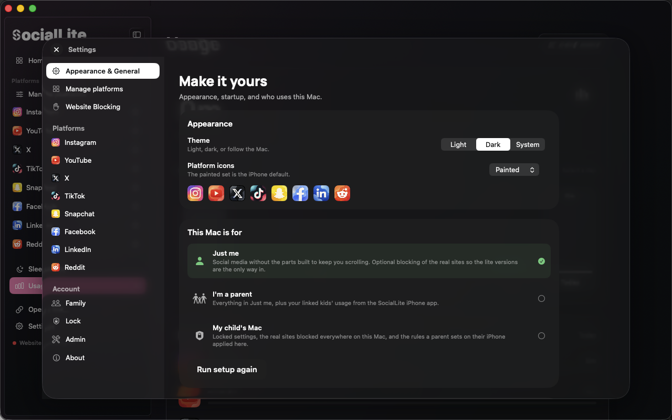Open the Lock account section
Viewport: 672px width, 420px height.
click(x=103, y=321)
